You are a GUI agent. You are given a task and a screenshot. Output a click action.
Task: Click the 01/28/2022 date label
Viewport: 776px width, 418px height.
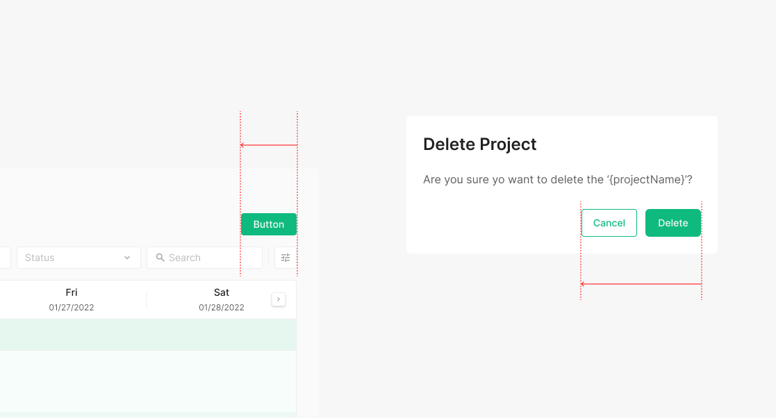tap(222, 307)
